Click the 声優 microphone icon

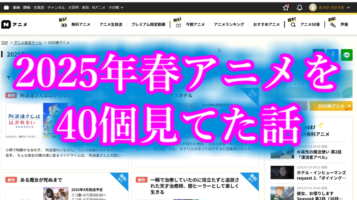(332, 25)
